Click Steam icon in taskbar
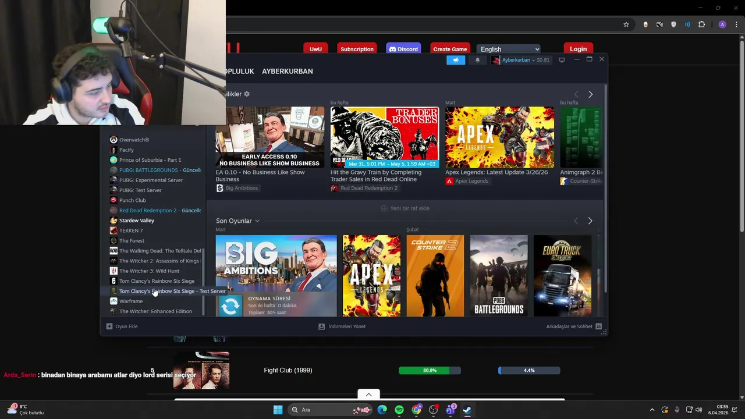The width and height of the screenshot is (745, 419). 467,410
